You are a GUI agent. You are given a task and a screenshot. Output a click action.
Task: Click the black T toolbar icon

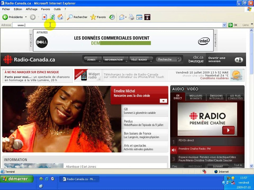[x=147, y=17]
